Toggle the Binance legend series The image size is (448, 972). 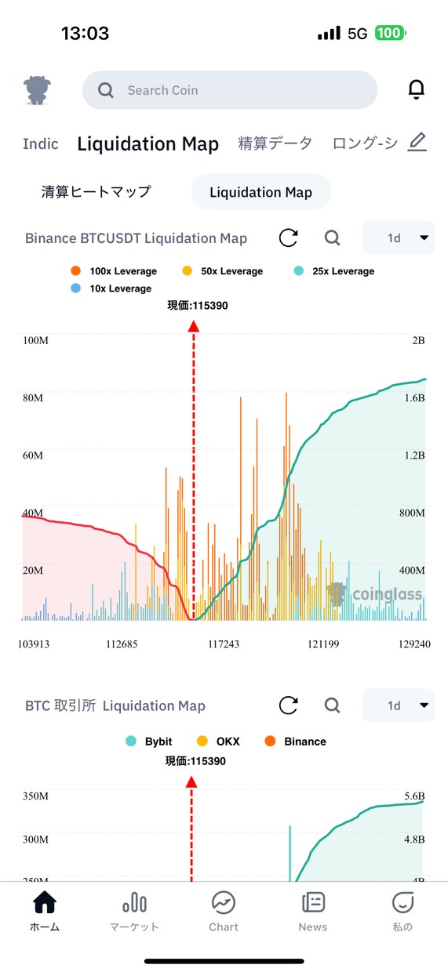click(295, 742)
